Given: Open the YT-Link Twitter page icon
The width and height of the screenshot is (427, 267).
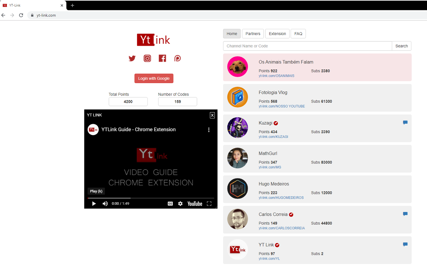Looking at the screenshot, I should pos(132,58).
